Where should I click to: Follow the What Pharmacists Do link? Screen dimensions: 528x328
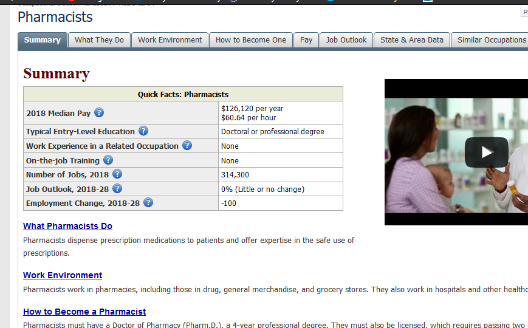67,226
